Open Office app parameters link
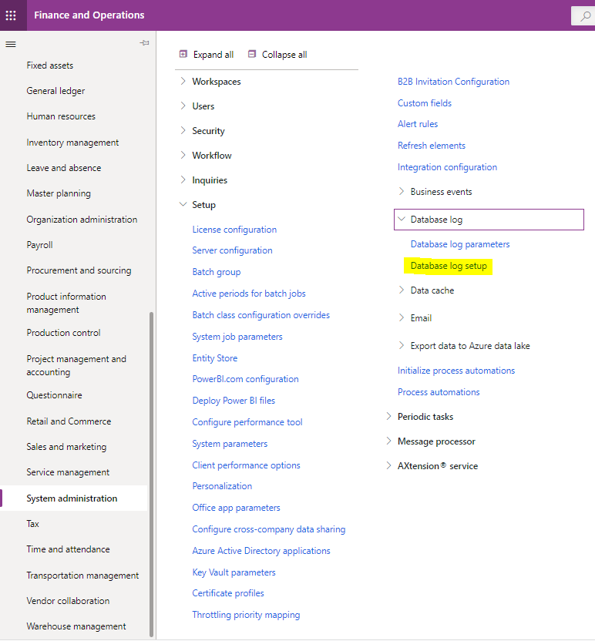595x641 pixels. [x=236, y=508]
